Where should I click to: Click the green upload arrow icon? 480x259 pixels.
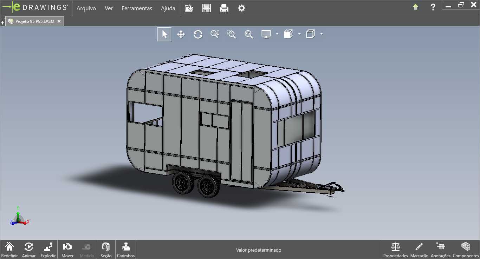coord(415,7)
